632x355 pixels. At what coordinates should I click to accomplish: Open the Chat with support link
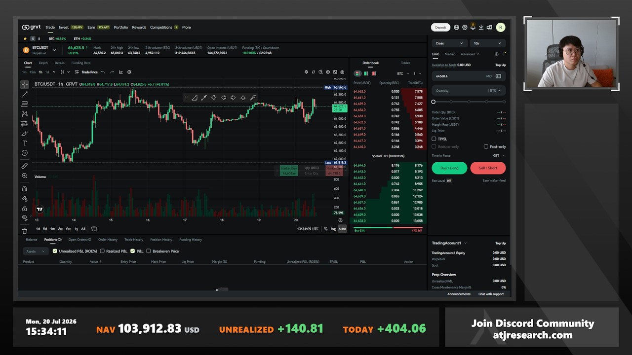click(491, 294)
